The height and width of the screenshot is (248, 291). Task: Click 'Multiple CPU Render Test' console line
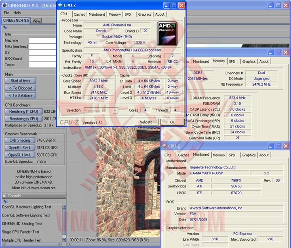22,240
